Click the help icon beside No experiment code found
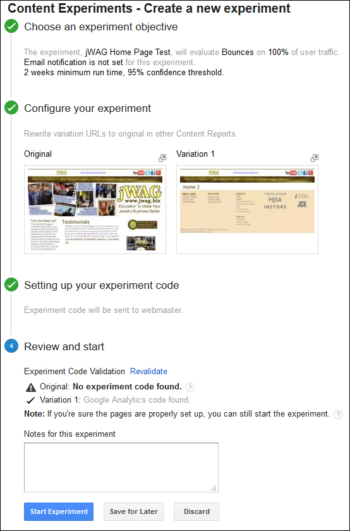Viewport: 350px width, 531px height. coord(190,387)
